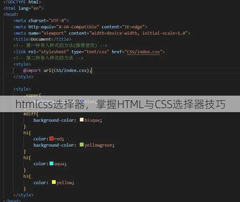This screenshot has height=202, width=240.
Task: Click the aqua value text
Action: click(59, 164)
